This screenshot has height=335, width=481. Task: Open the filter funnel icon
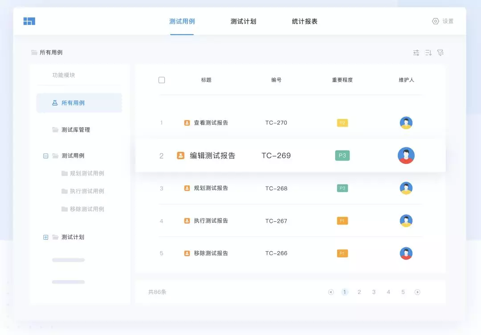tap(440, 53)
